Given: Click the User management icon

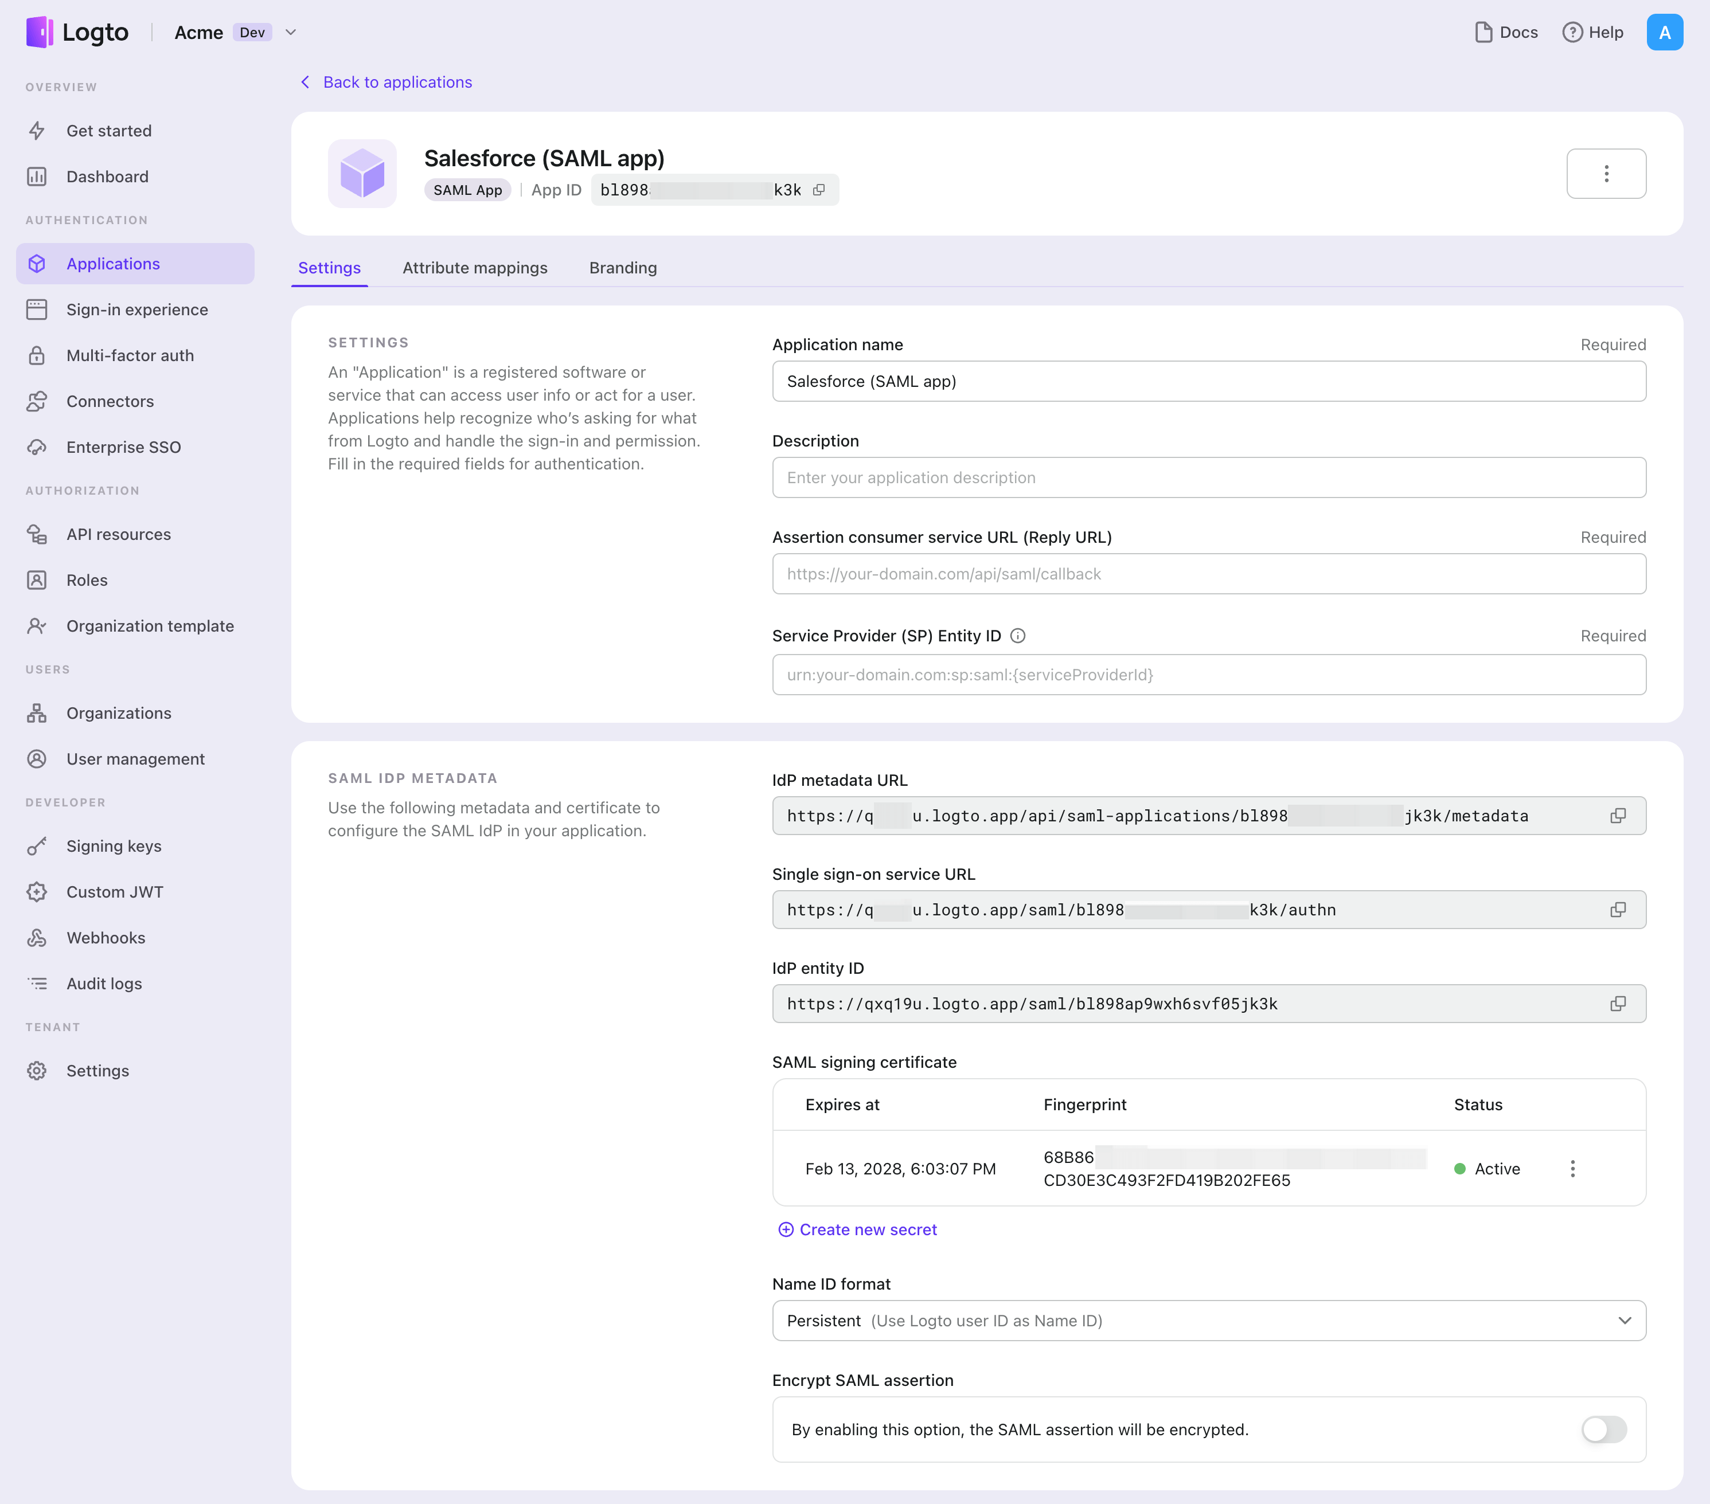Looking at the screenshot, I should pyautogui.click(x=37, y=759).
